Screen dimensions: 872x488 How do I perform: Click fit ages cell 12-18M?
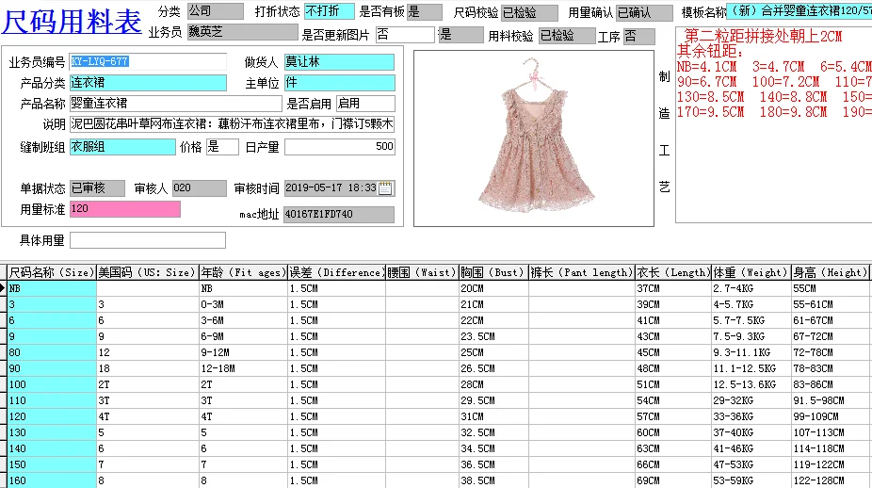pyautogui.click(x=243, y=368)
